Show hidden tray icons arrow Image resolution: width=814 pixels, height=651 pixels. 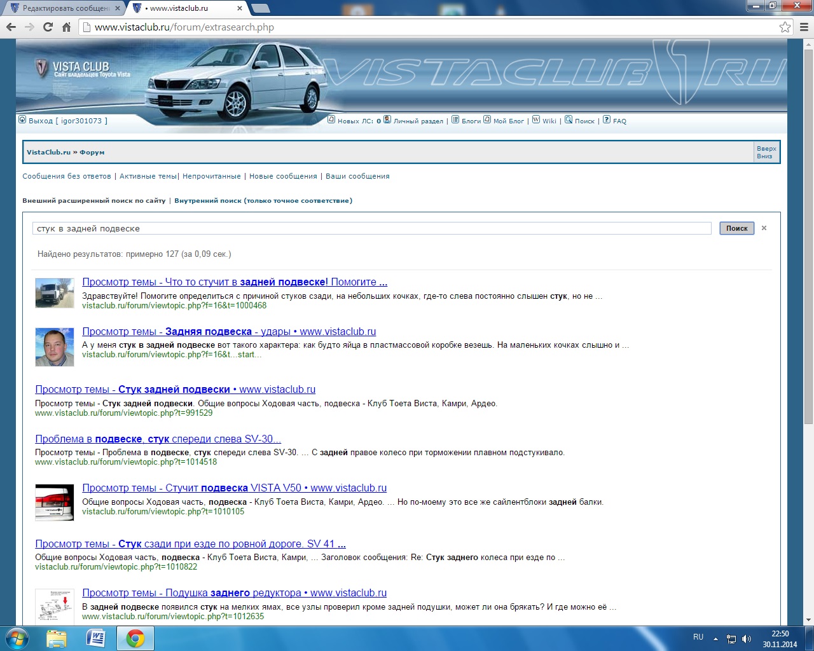pyautogui.click(x=715, y=639)
